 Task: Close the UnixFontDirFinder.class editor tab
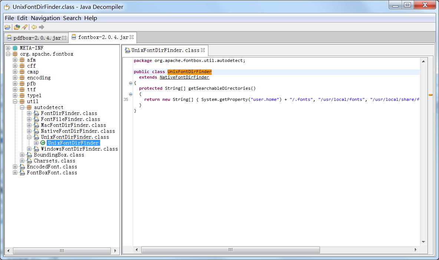[203, 50]
